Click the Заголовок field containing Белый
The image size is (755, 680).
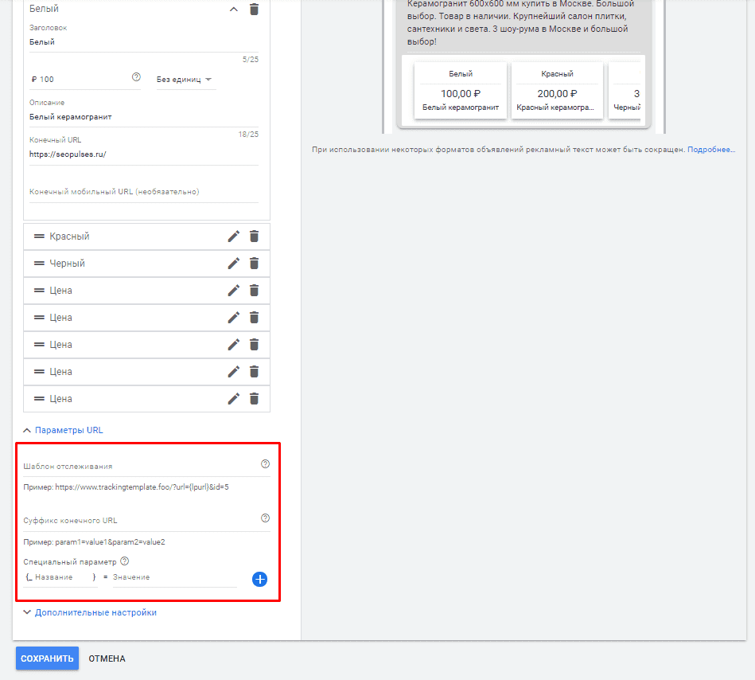(x=144, y=42)
